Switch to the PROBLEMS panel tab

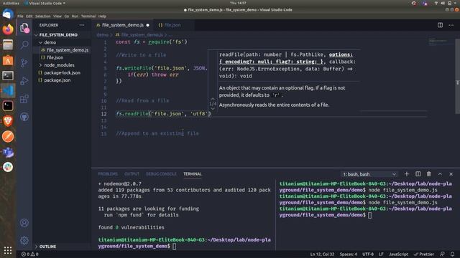click(108, 174)
